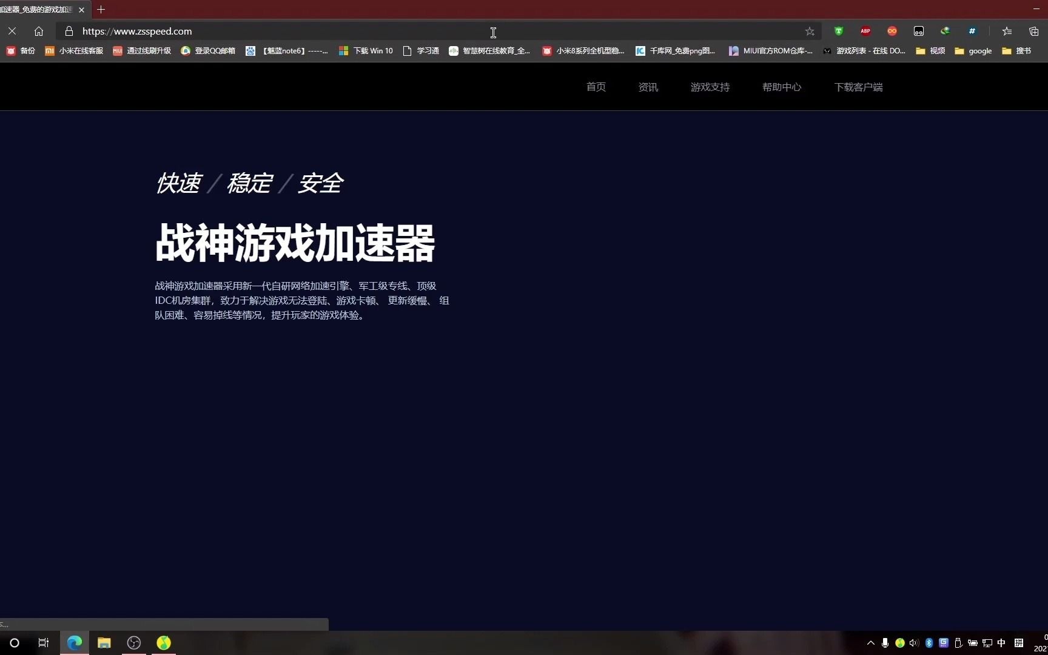Open Task View on taskbar

(44, 643)
